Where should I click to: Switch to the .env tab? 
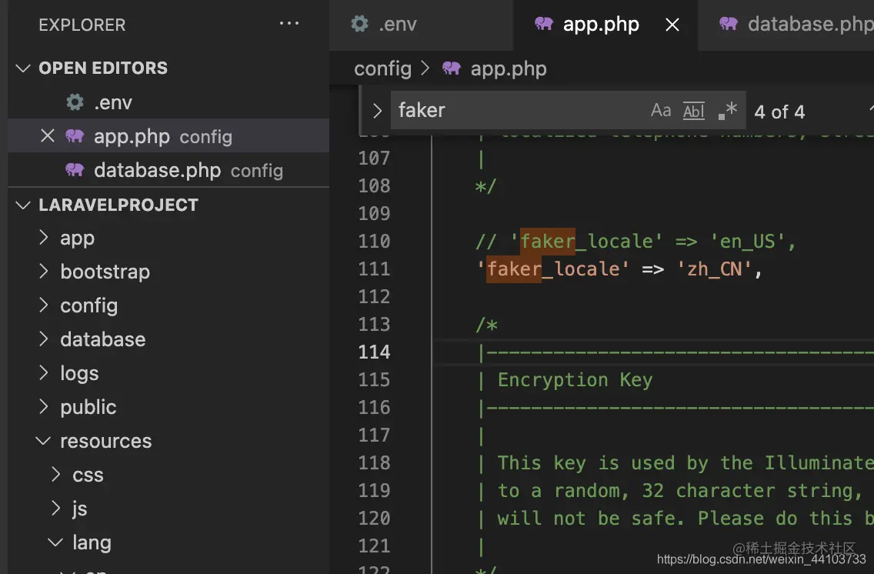pos(421,25)
